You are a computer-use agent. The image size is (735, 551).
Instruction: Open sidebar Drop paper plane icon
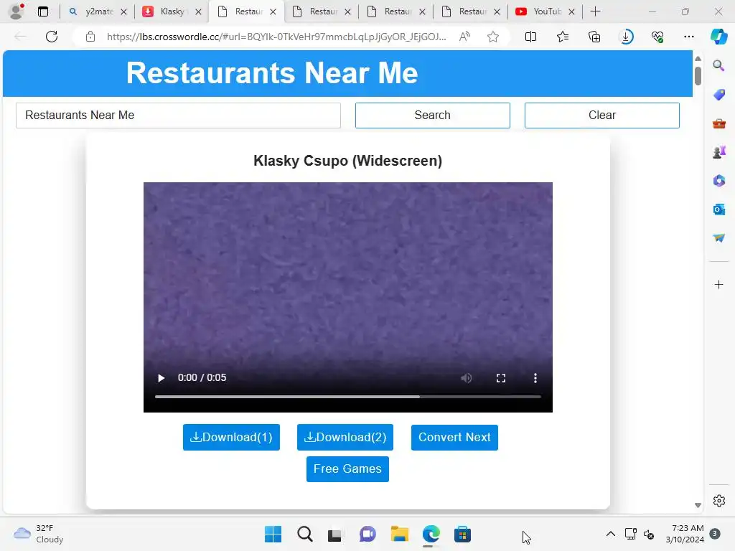tap(718, 238)
